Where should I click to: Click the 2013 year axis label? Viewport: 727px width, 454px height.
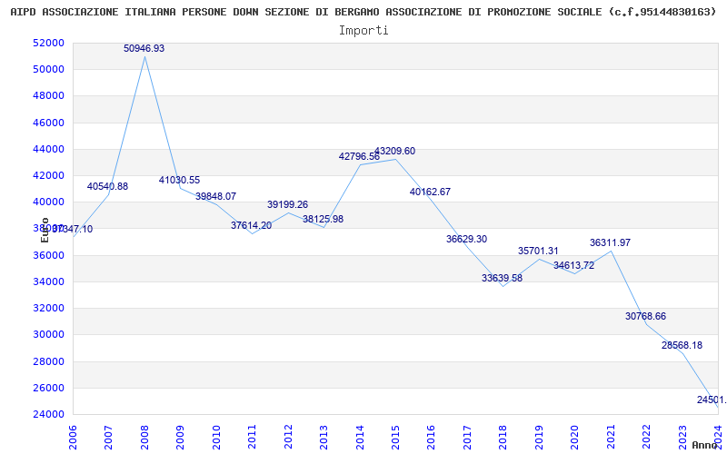coord(324,436)
